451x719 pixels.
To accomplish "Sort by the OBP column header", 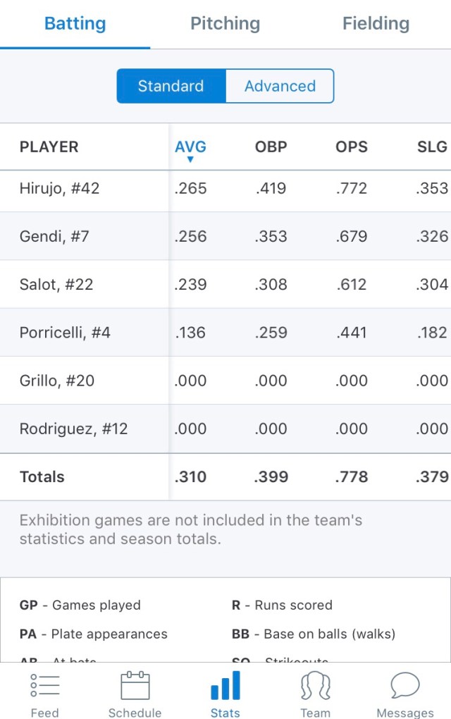I will tap(271, 147).
